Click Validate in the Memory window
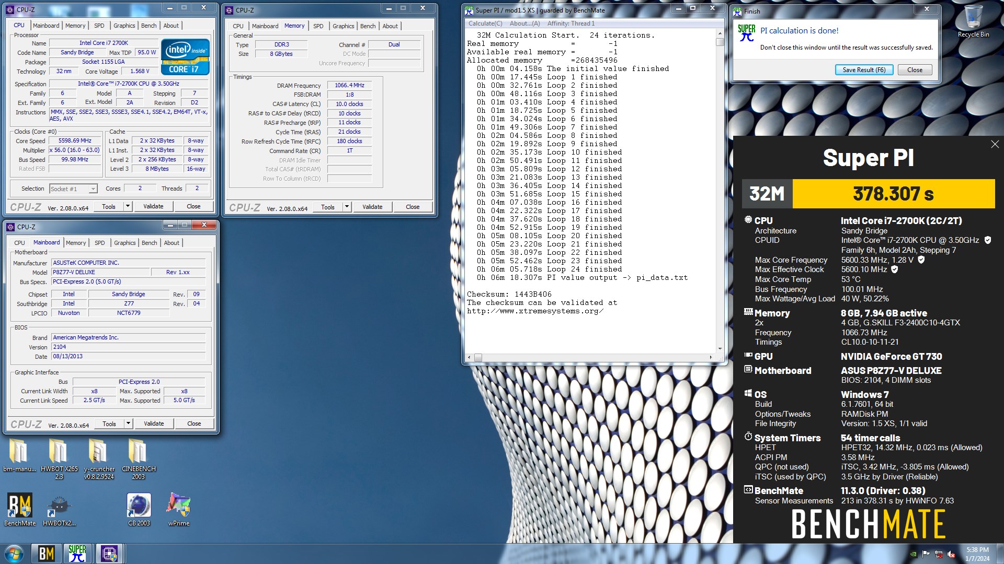 click(372, 207)
